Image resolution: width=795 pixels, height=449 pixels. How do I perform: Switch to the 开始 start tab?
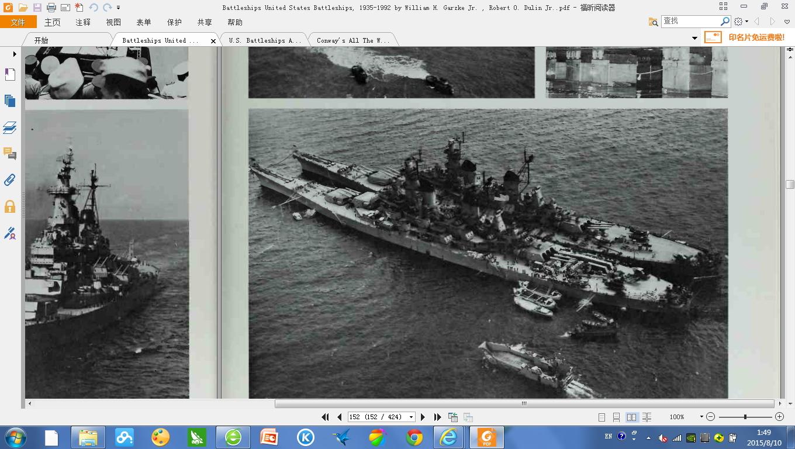pos(41,40)
